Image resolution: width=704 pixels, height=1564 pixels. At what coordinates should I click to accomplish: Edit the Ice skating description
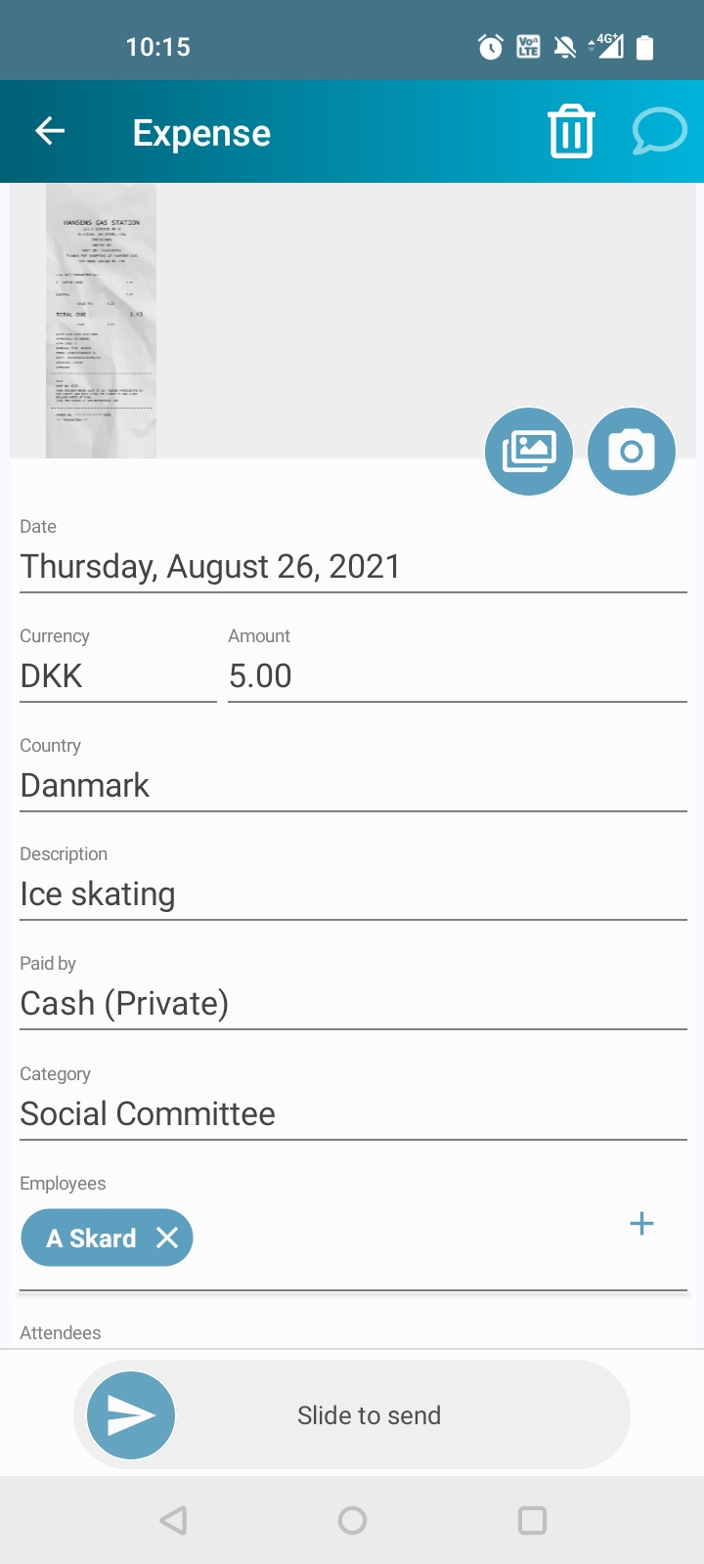[x=353, y=894]
